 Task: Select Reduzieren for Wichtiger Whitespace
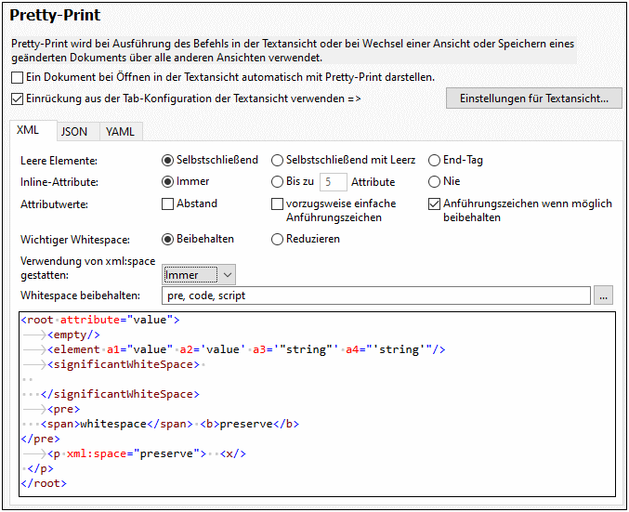pyautogui.click(x=278, y=239)
